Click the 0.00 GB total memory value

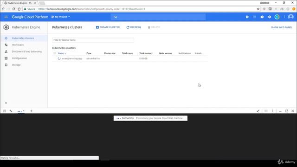point(143,59)
